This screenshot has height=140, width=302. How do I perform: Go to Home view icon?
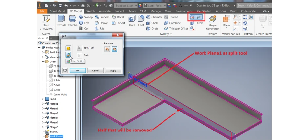click(x=83, y=5)
